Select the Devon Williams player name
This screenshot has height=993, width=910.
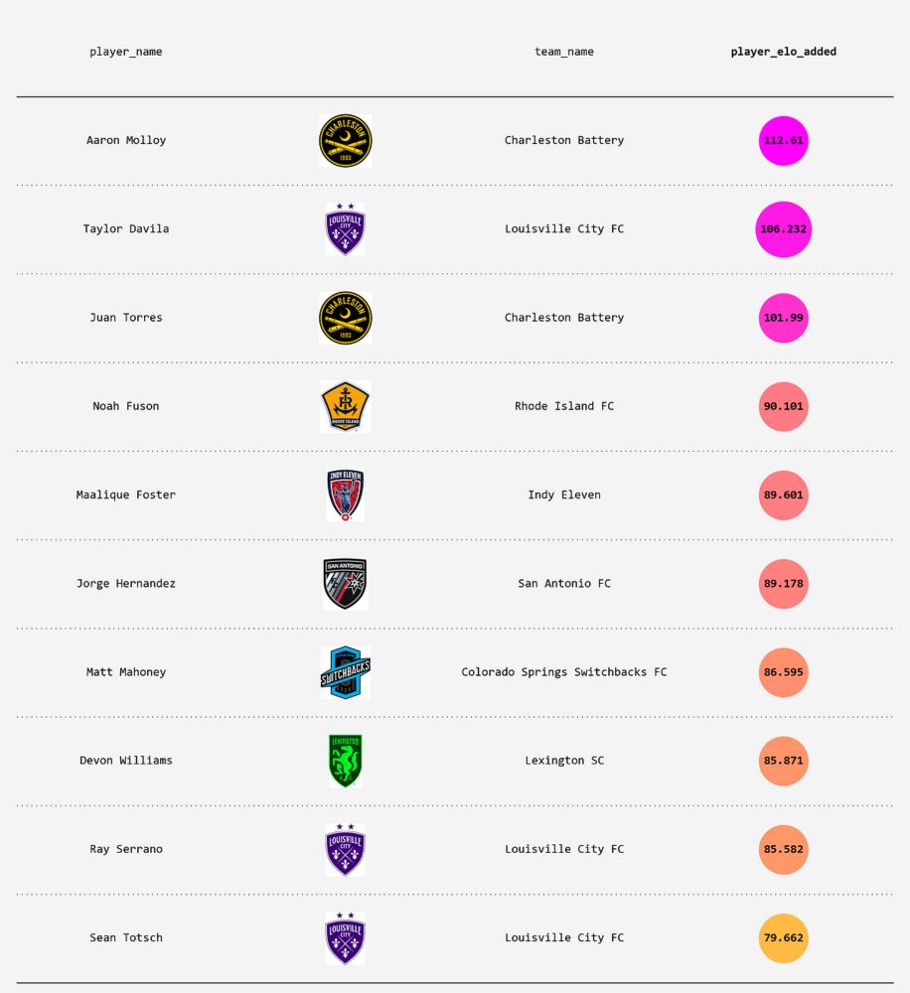coord(126,761)
